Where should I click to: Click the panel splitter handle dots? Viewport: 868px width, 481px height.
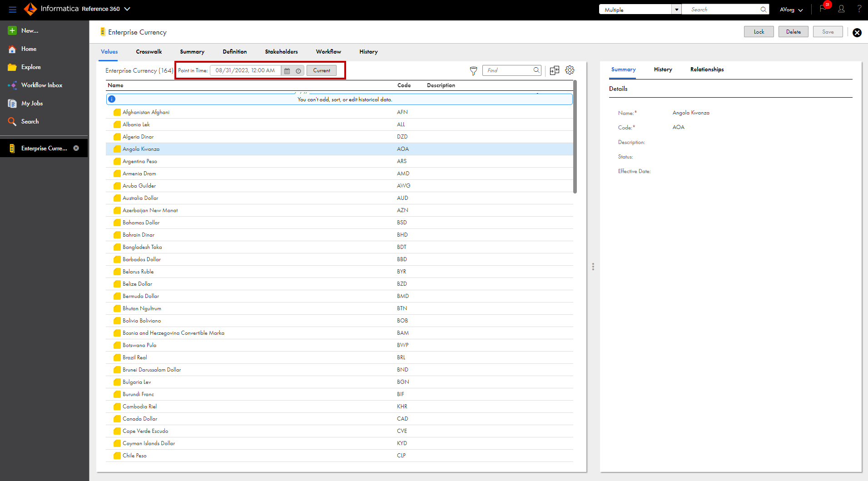point(593,267)
